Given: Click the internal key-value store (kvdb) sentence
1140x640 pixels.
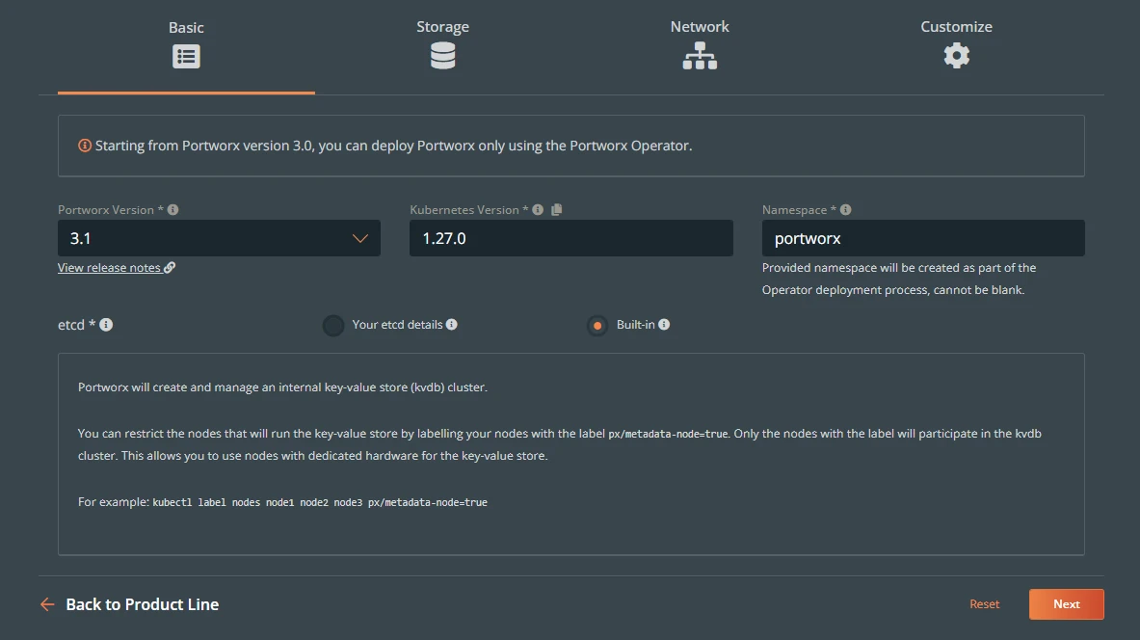Looking at the screenshot, I should pyautogui.click(x=282, y=387).
